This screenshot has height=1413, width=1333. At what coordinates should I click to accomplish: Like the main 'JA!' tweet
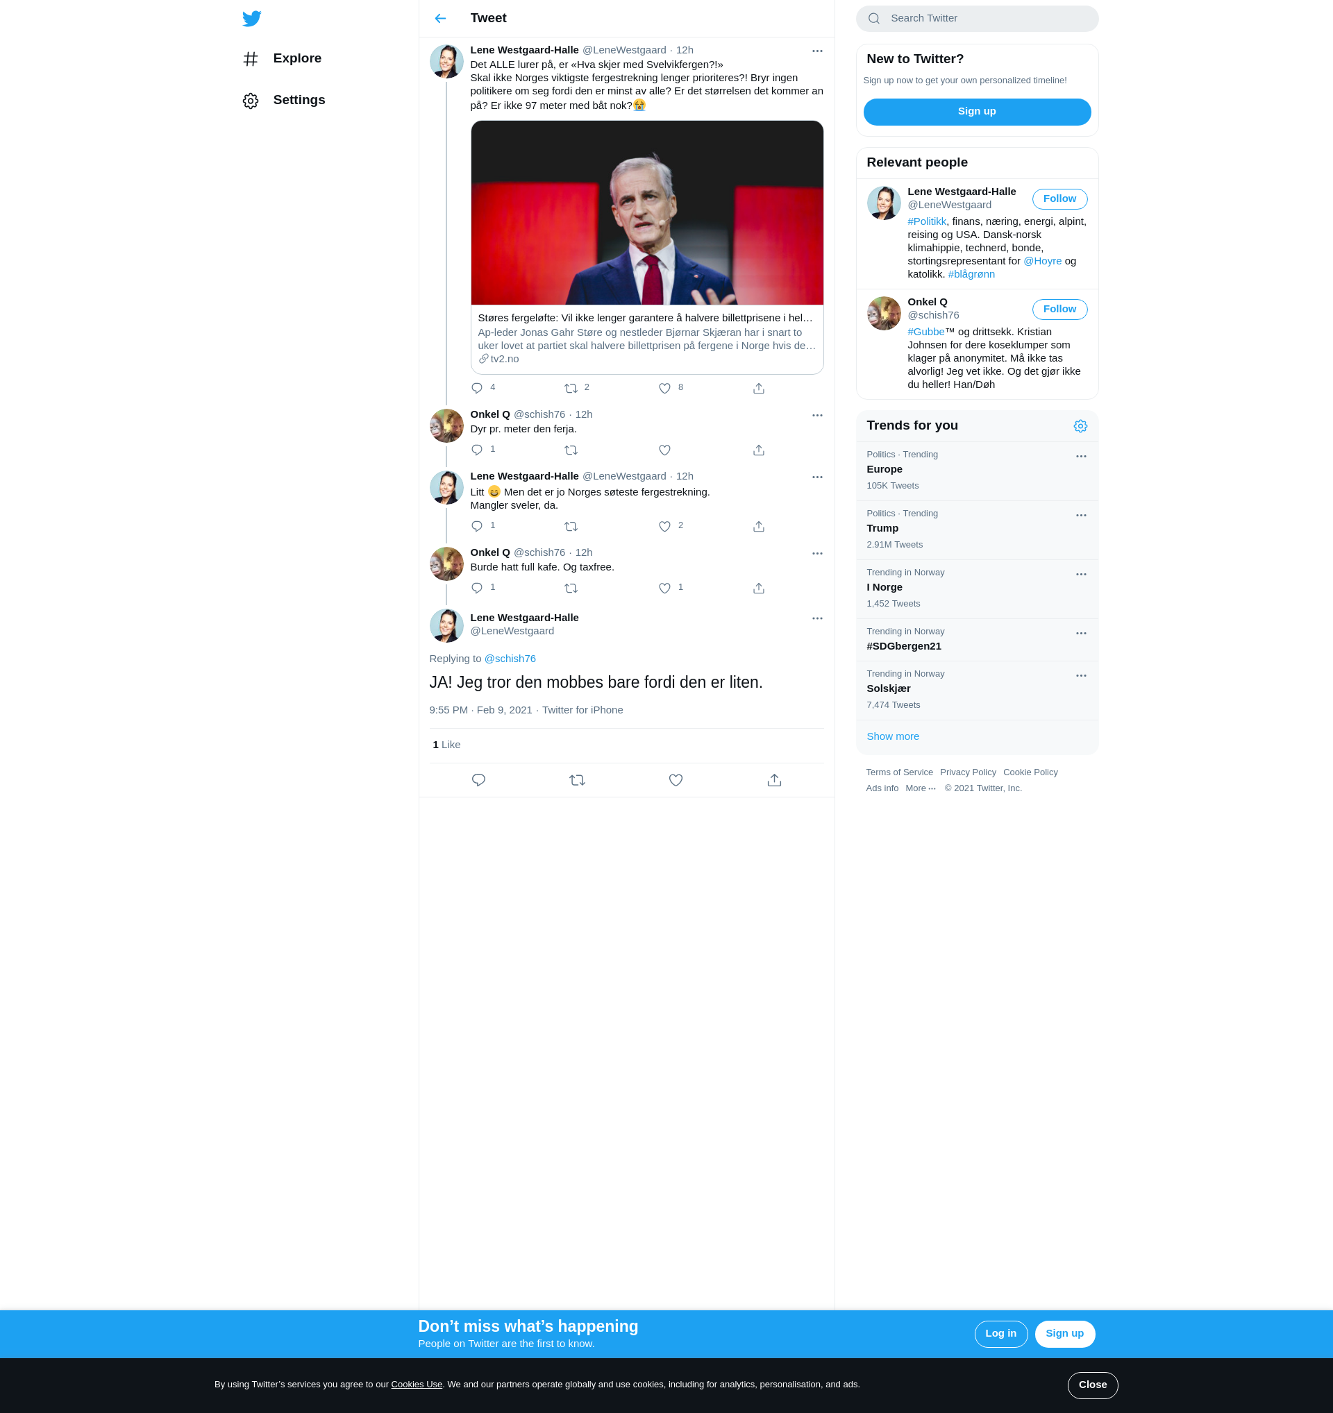(x=676, y=779)
